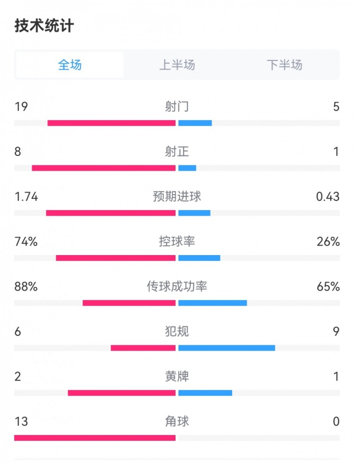Select the 全场 full-match tab
The width and height of the screenshot is (354, 462).
[70, 65]
